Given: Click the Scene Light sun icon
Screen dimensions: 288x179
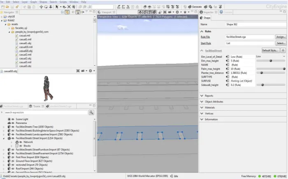Looking at the screenshot, I should click(9, 119).
